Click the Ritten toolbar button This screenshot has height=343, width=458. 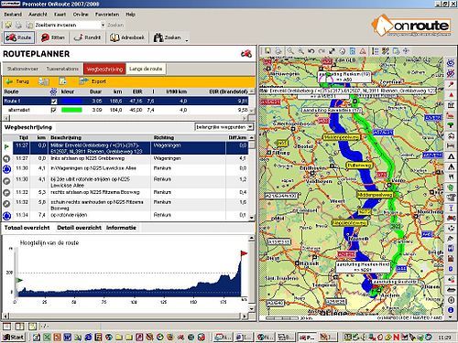pos(53,38)
